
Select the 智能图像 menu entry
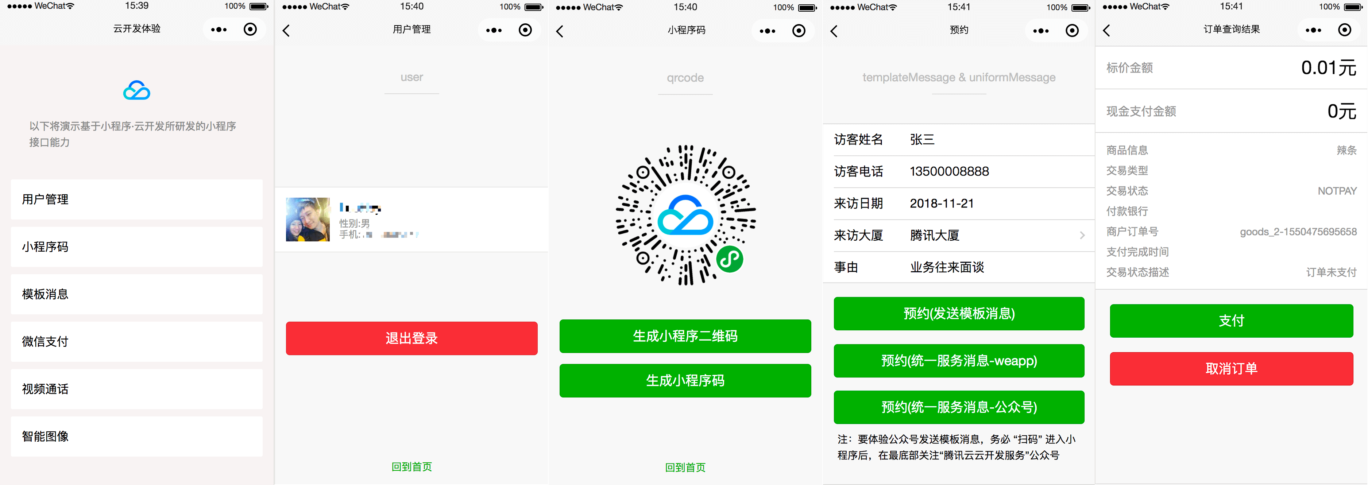pyautogui.click(x=136, y=436)
